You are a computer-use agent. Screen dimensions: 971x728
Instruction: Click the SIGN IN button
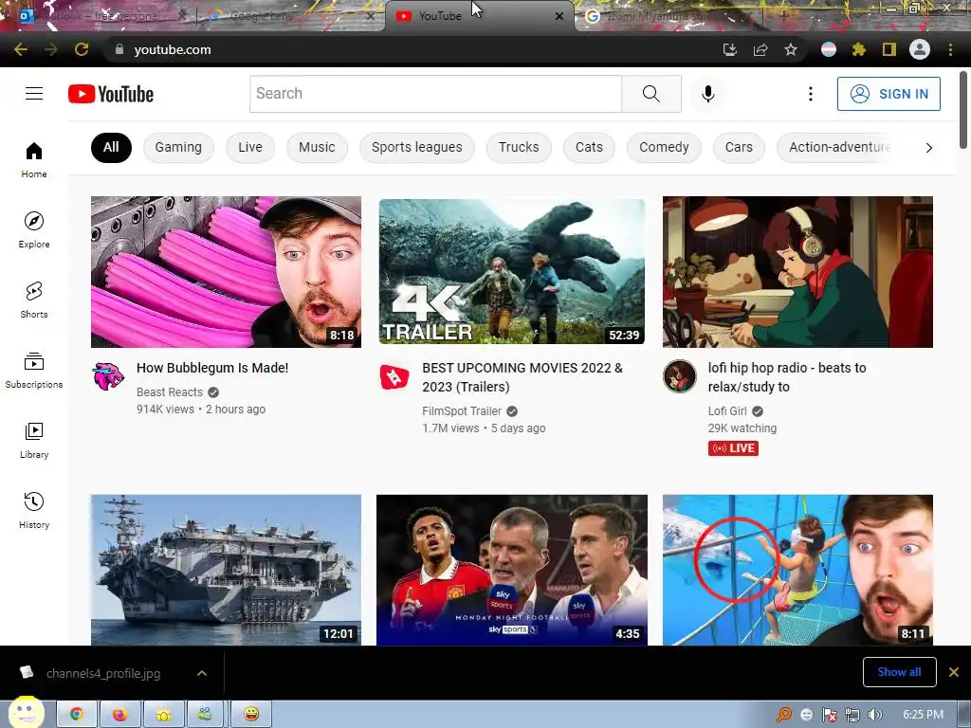pos(889,94)
